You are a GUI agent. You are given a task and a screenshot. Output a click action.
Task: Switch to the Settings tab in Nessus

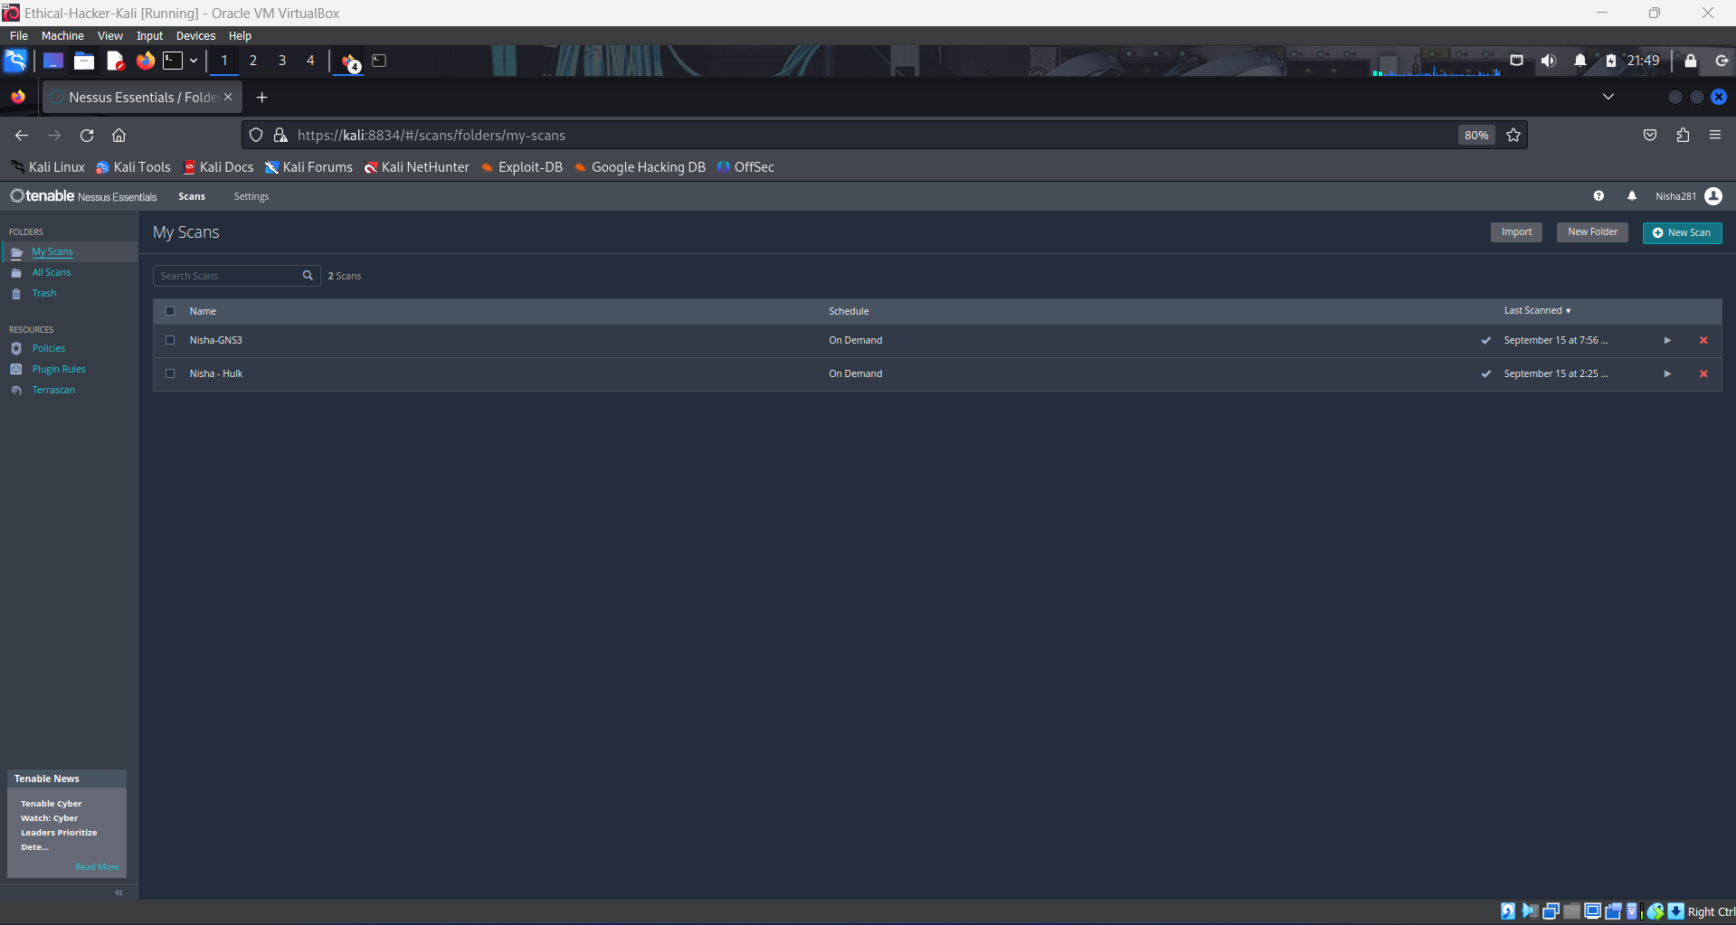(251, 197)
